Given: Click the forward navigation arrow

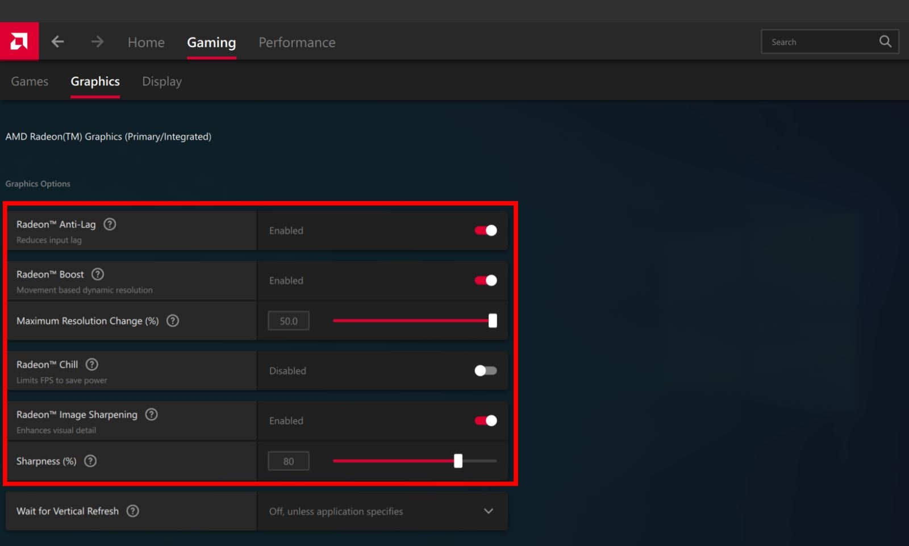Looking at the screenshot, I should click(97, 41).
